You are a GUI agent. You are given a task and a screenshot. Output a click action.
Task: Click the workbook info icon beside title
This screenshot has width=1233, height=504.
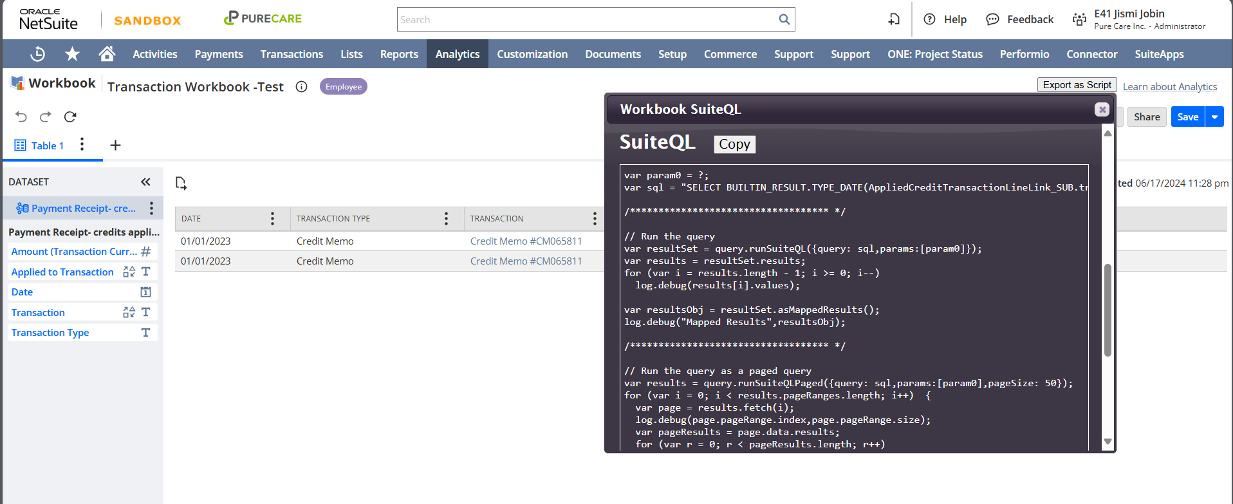301,87
